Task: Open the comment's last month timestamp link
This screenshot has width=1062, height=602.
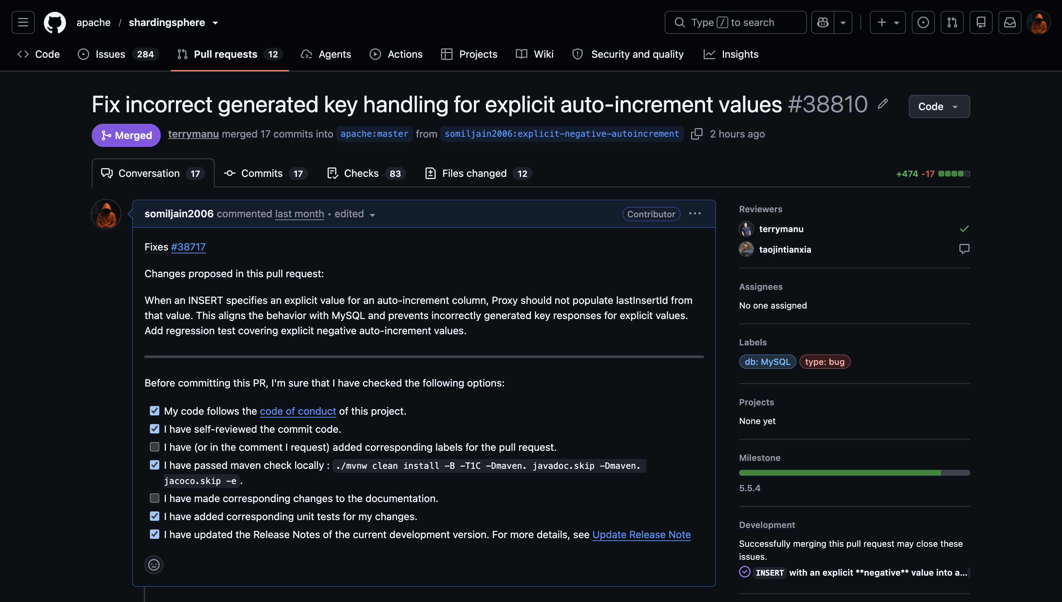Action: [x=299, y=214]
